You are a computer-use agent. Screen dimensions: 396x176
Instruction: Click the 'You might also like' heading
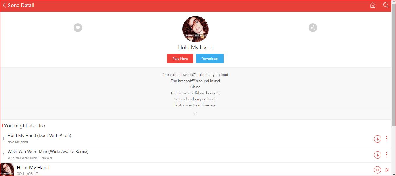pyautogui.click(x=25, y=126)
